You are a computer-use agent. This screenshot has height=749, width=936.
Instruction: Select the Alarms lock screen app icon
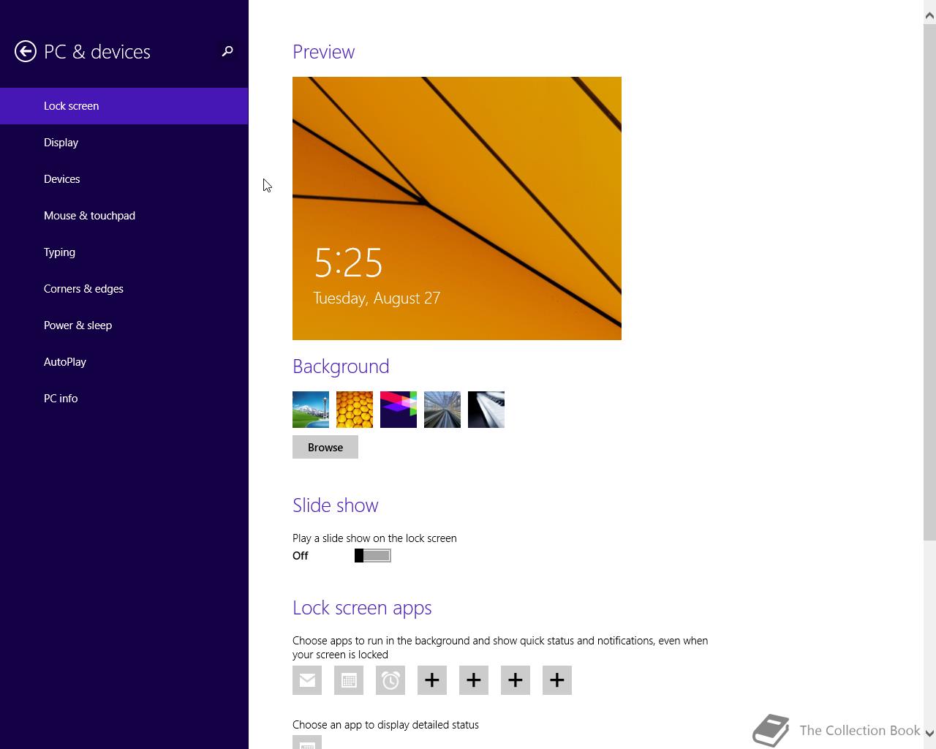390,680
